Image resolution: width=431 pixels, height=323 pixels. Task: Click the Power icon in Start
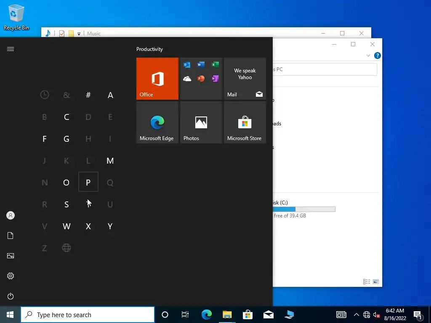click(x=11, y=296)
